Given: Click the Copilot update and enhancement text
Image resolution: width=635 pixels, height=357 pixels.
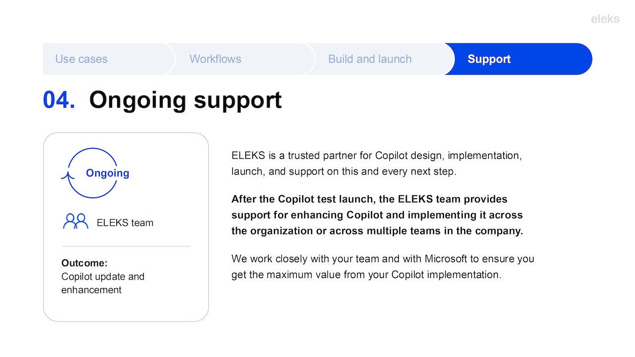Looking at the screenshot, I should point(103,283).
